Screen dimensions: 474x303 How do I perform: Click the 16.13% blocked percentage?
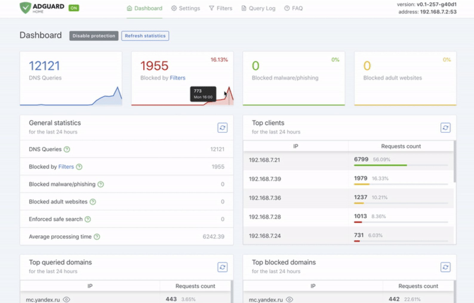click(219, 60)
